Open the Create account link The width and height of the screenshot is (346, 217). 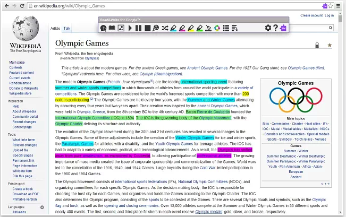(x=311, y=15)
